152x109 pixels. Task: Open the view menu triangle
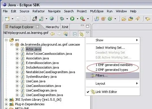point(88,33)
